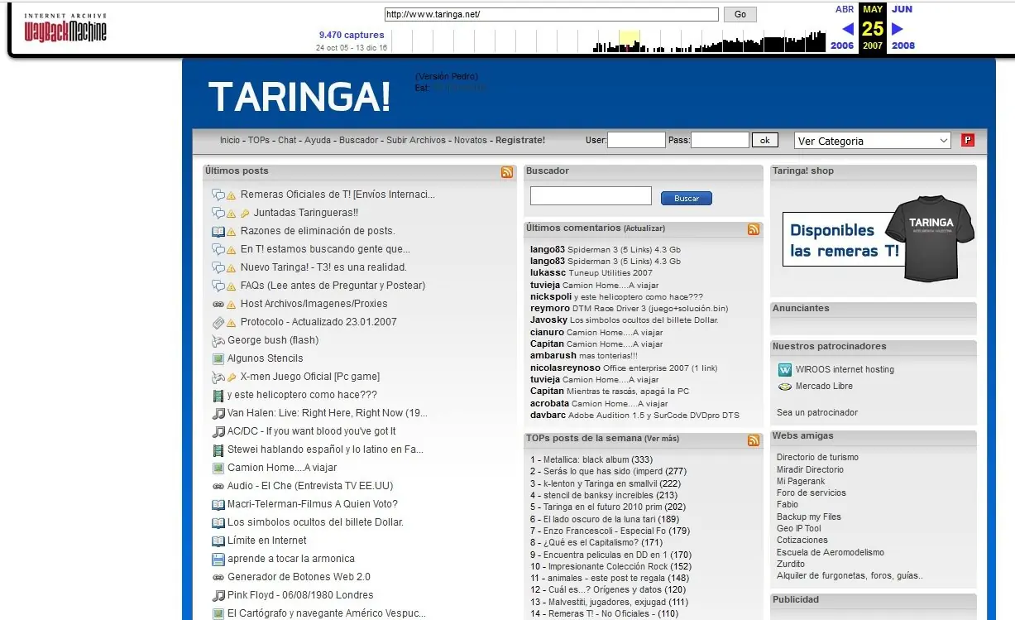Click Geo IP Tool link
Viewport: 1015px width, 620px height.
[x=799, y=528]
